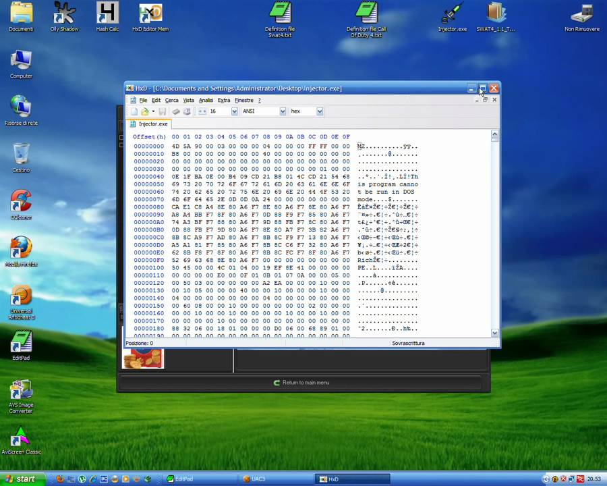
Task: Open the Finestre menu
Action: (x=244, y=101)
